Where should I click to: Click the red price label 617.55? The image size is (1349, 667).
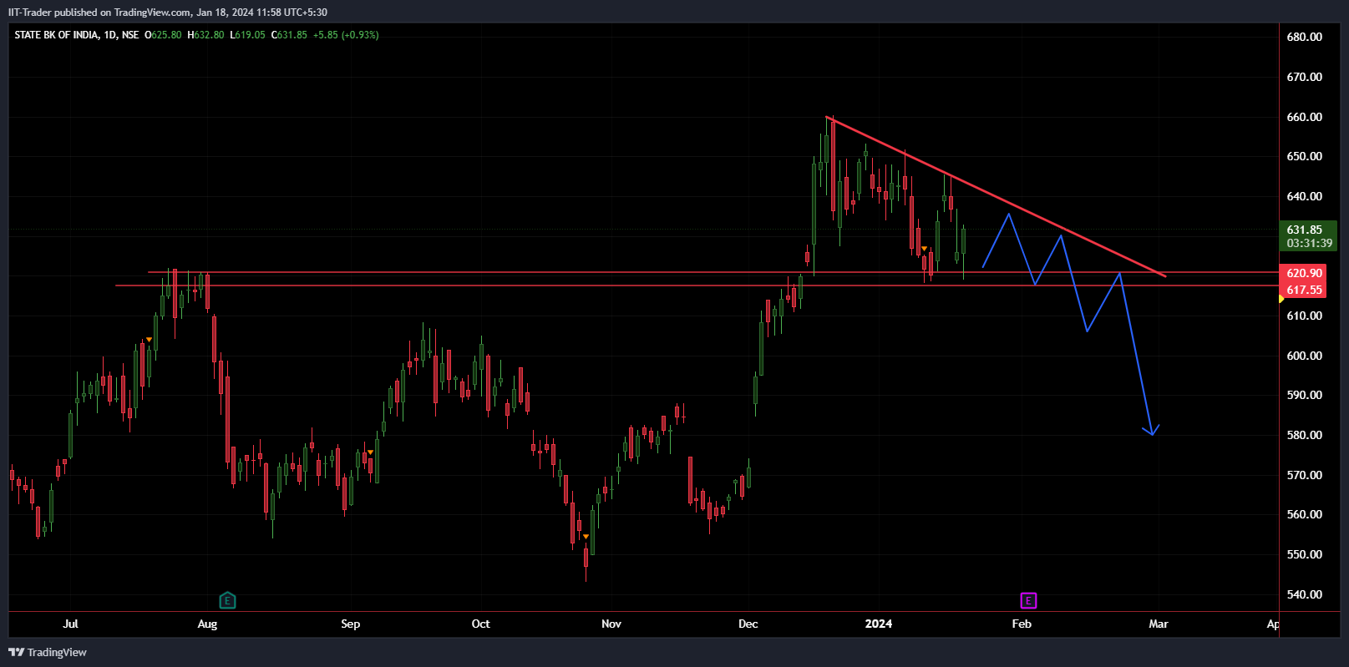[x=1304, y=290]
